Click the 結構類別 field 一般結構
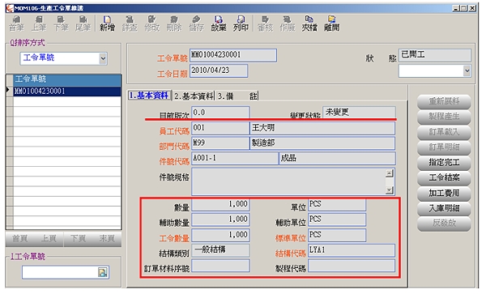The width and height of the screenshot is (486, 294). pyautogui.click(x=220, y=250)
